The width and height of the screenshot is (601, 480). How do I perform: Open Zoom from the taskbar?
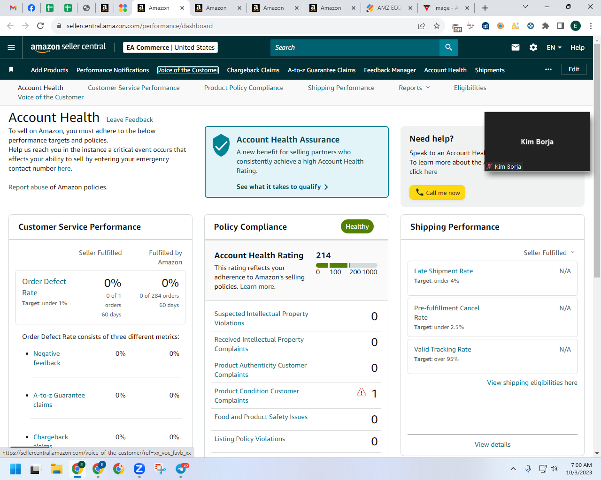click(139, 469)
